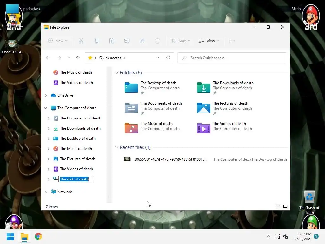Expand The Downloads of death tree node
Viewport: 325px width, 244px height.
[x=49, y=128]
